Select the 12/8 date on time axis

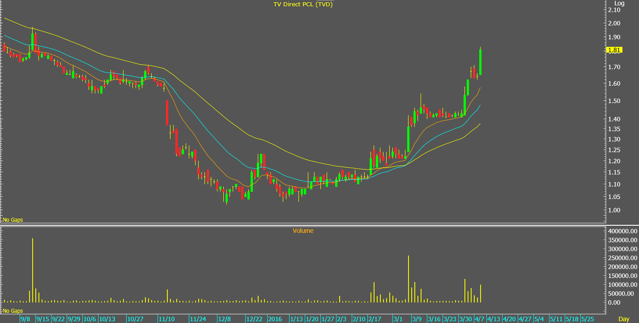[x=225, y=319]
